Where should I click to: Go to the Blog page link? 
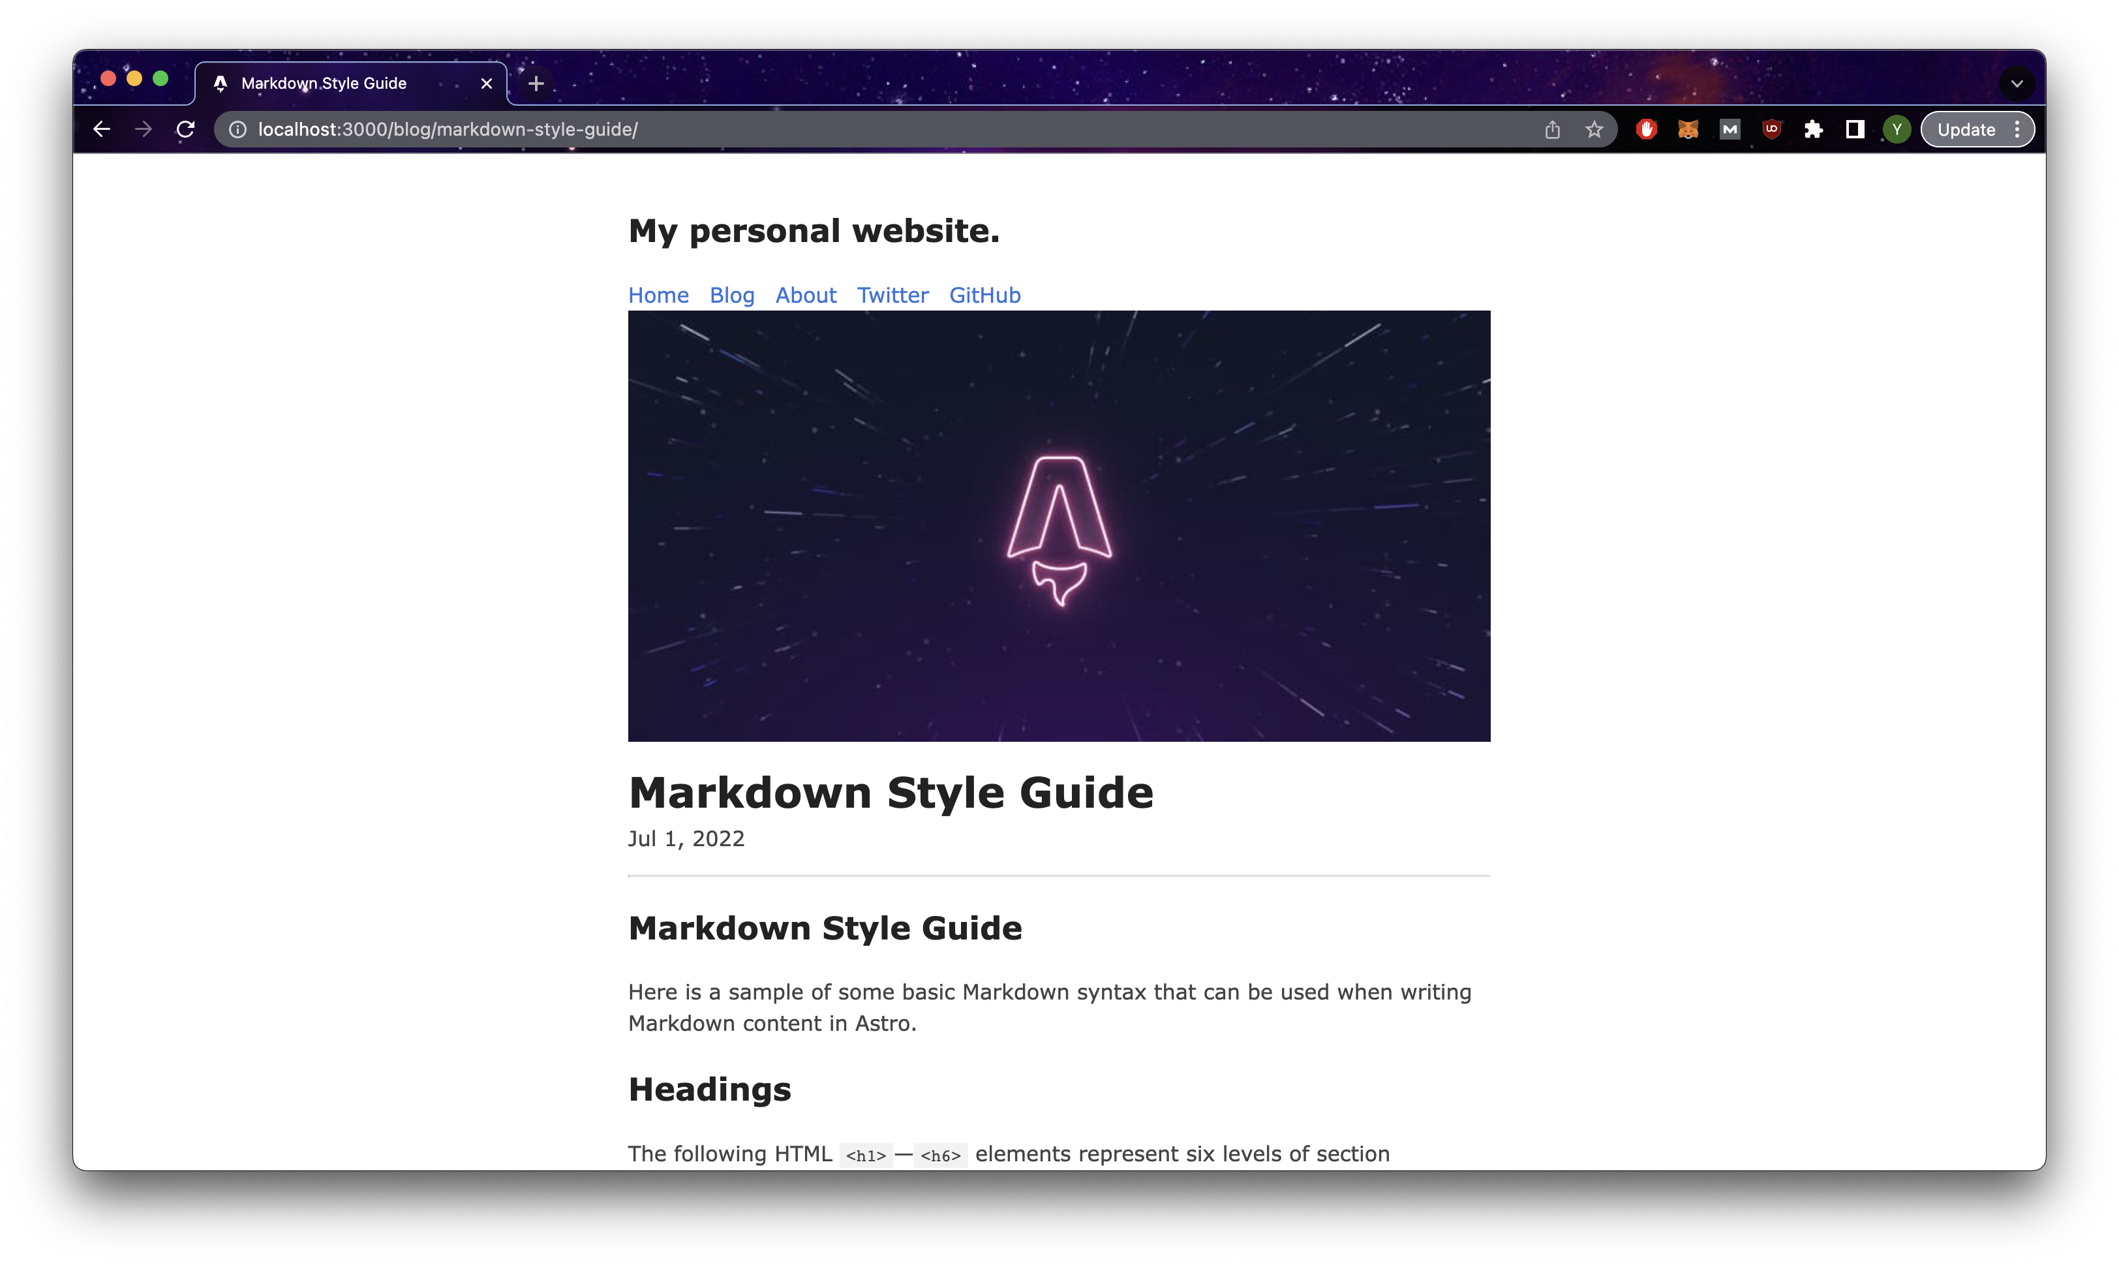tap(731, 296)
